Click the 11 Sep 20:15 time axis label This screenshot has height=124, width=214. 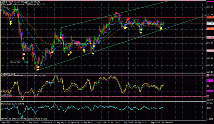114,122
